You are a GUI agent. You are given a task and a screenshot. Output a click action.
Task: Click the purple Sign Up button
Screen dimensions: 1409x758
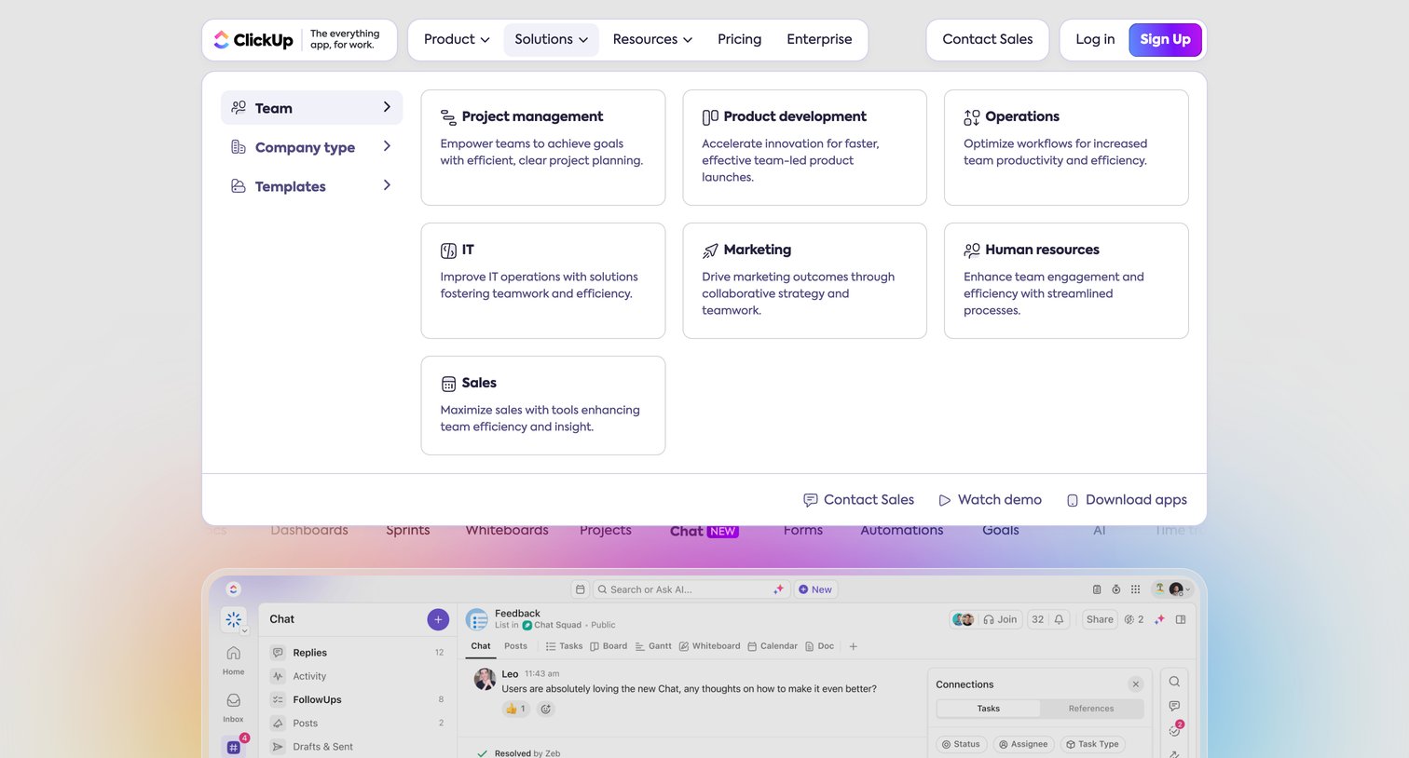pyautogui.click(x=1165, y=39)
